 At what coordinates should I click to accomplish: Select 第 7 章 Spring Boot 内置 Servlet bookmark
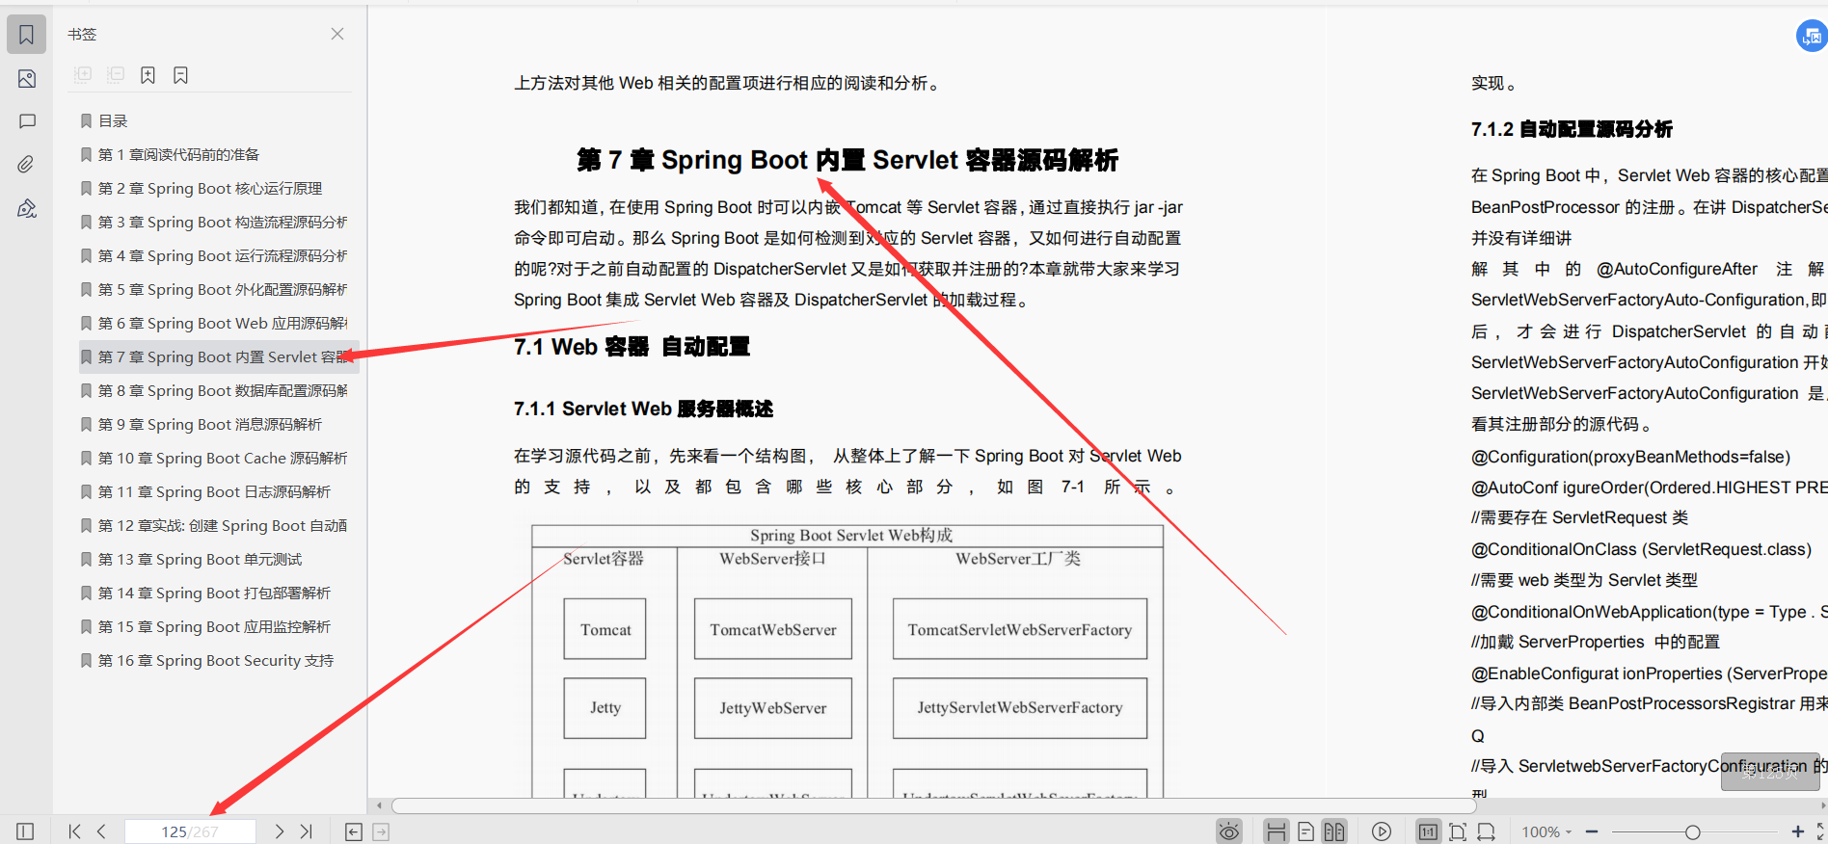(219, 356)
